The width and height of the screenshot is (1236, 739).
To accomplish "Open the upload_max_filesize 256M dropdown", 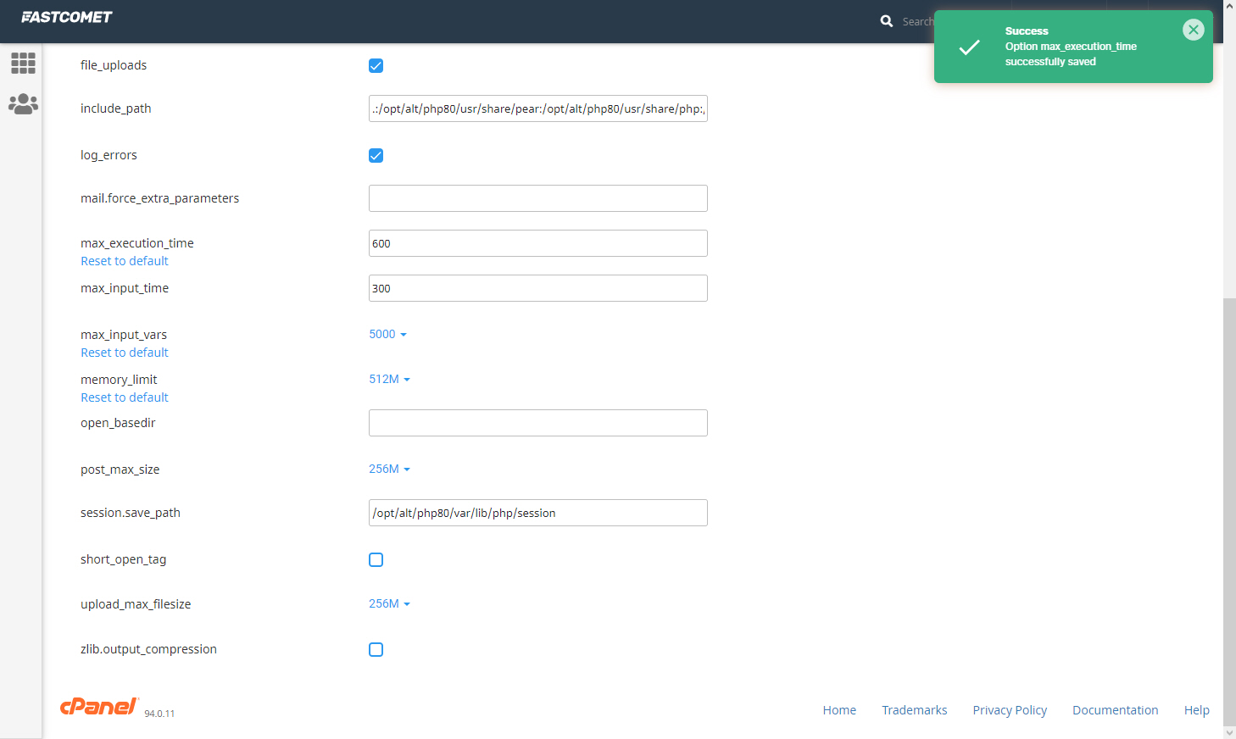I will coord(389,603).
